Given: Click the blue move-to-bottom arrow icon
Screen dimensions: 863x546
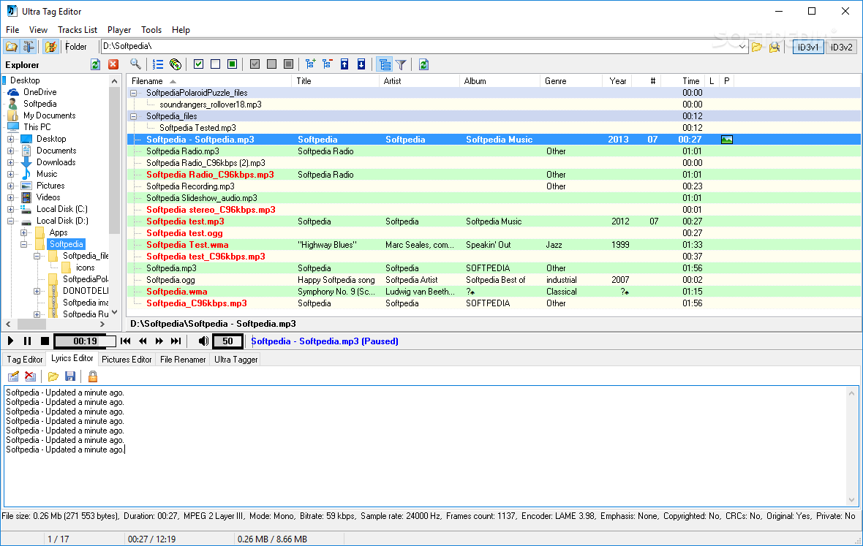Looking at the screenshot, I should [361, 64].
